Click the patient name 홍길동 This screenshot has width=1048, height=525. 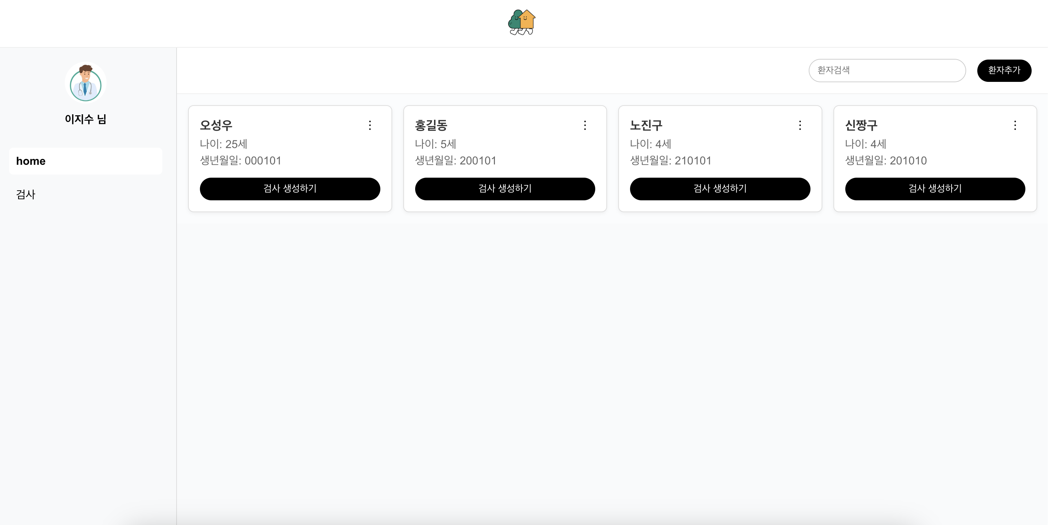431,125
